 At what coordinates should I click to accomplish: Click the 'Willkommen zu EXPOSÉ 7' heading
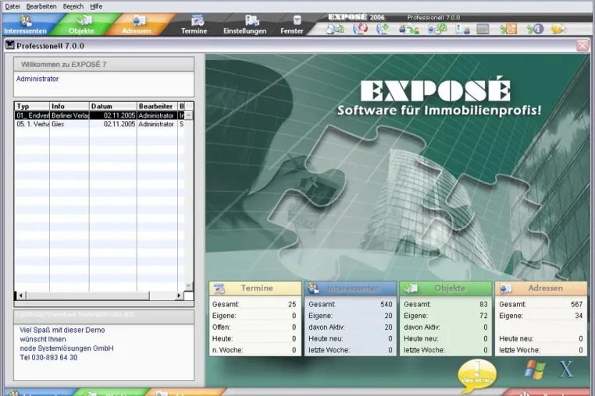pos(64,65)
